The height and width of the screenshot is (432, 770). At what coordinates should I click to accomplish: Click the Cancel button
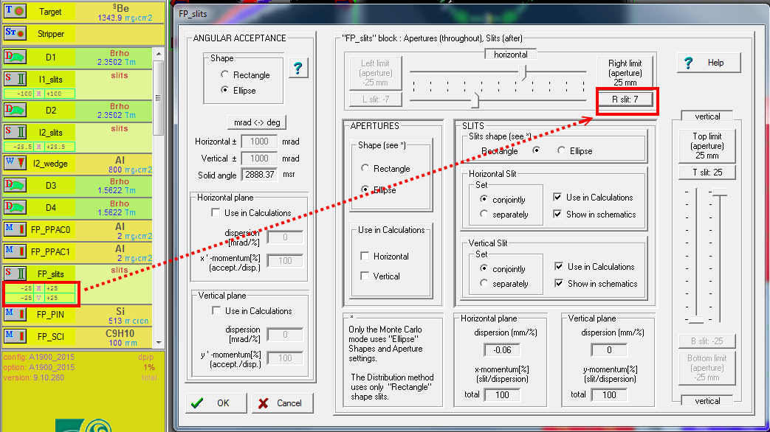(x=282, y=403)
